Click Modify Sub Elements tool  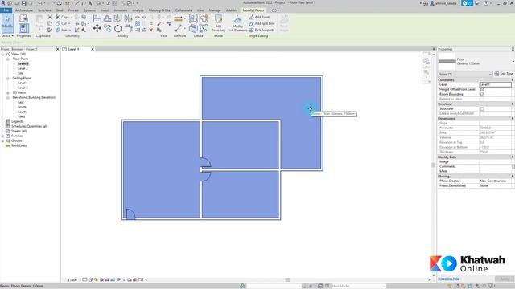pyautogui.click(x=237, y=23)
